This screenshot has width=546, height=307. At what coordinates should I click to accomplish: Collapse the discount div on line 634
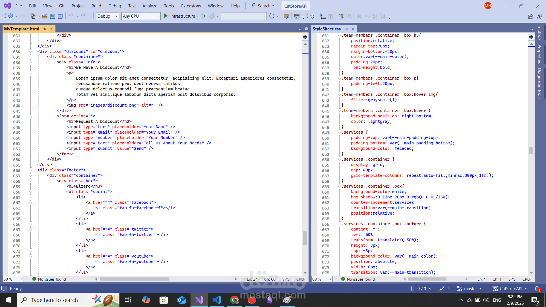[30, 51]
